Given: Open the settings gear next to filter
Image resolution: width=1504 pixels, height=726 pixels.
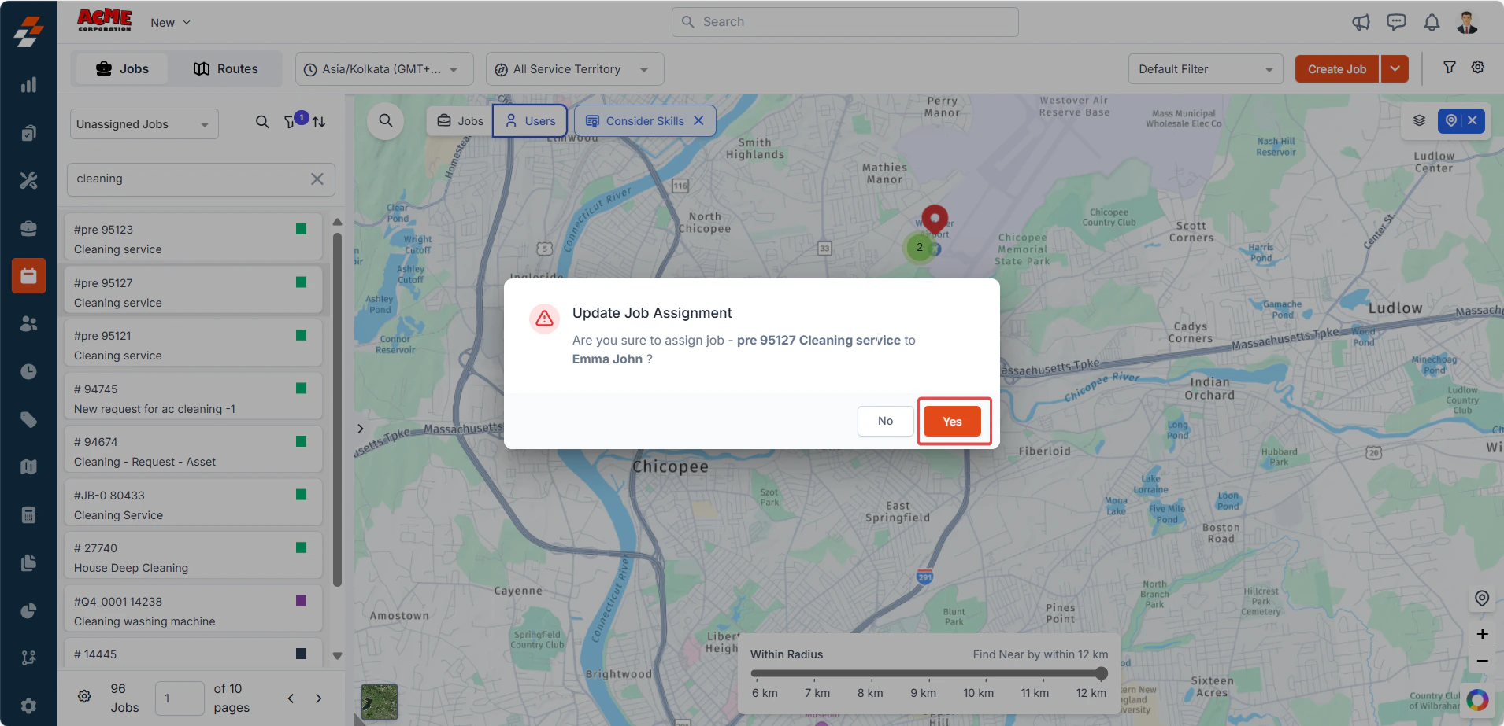Looking at the screenshot, I should (x=1478, y=68).
